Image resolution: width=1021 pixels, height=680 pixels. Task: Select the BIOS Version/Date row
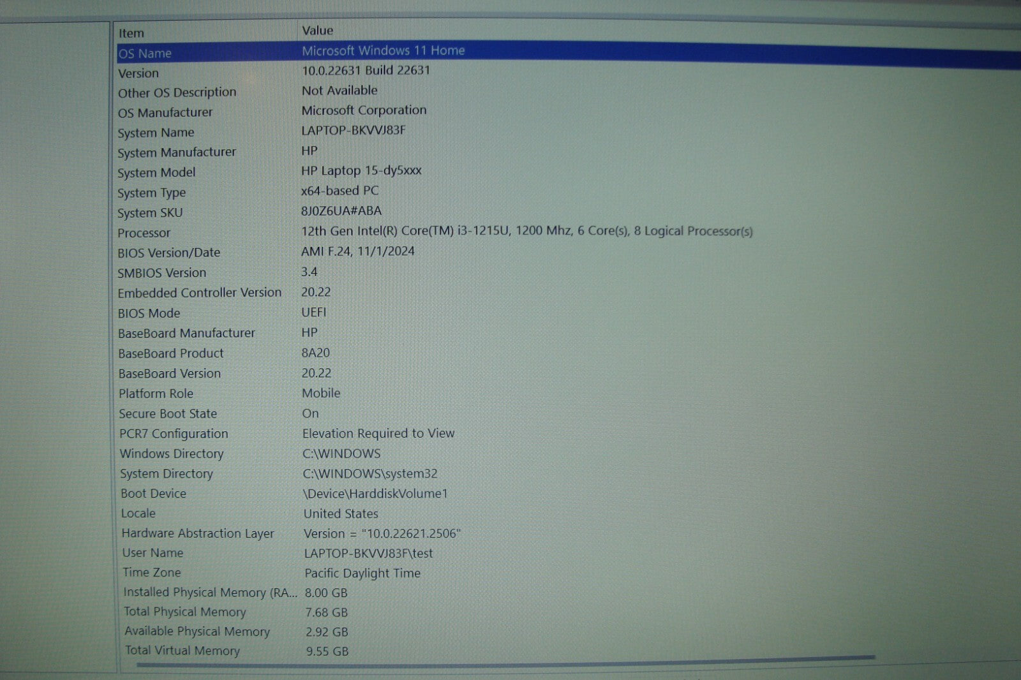(168, 253)
